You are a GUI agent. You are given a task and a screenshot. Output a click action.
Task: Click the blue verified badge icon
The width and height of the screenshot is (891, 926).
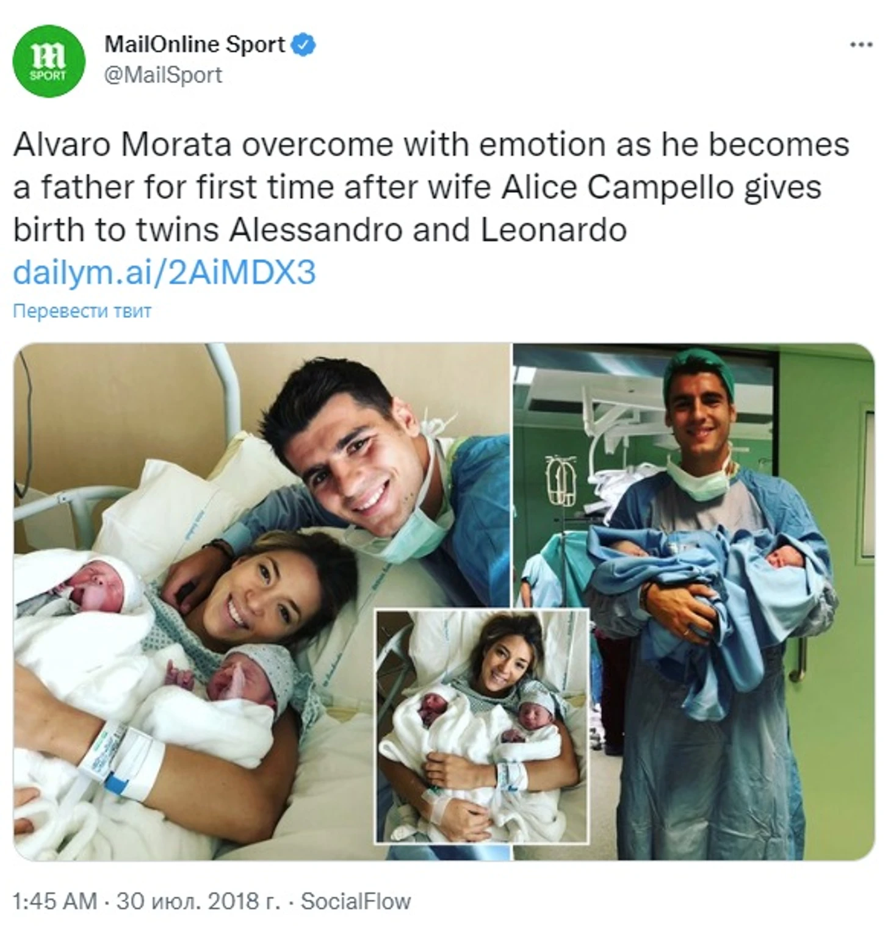(x=303, y=45)
